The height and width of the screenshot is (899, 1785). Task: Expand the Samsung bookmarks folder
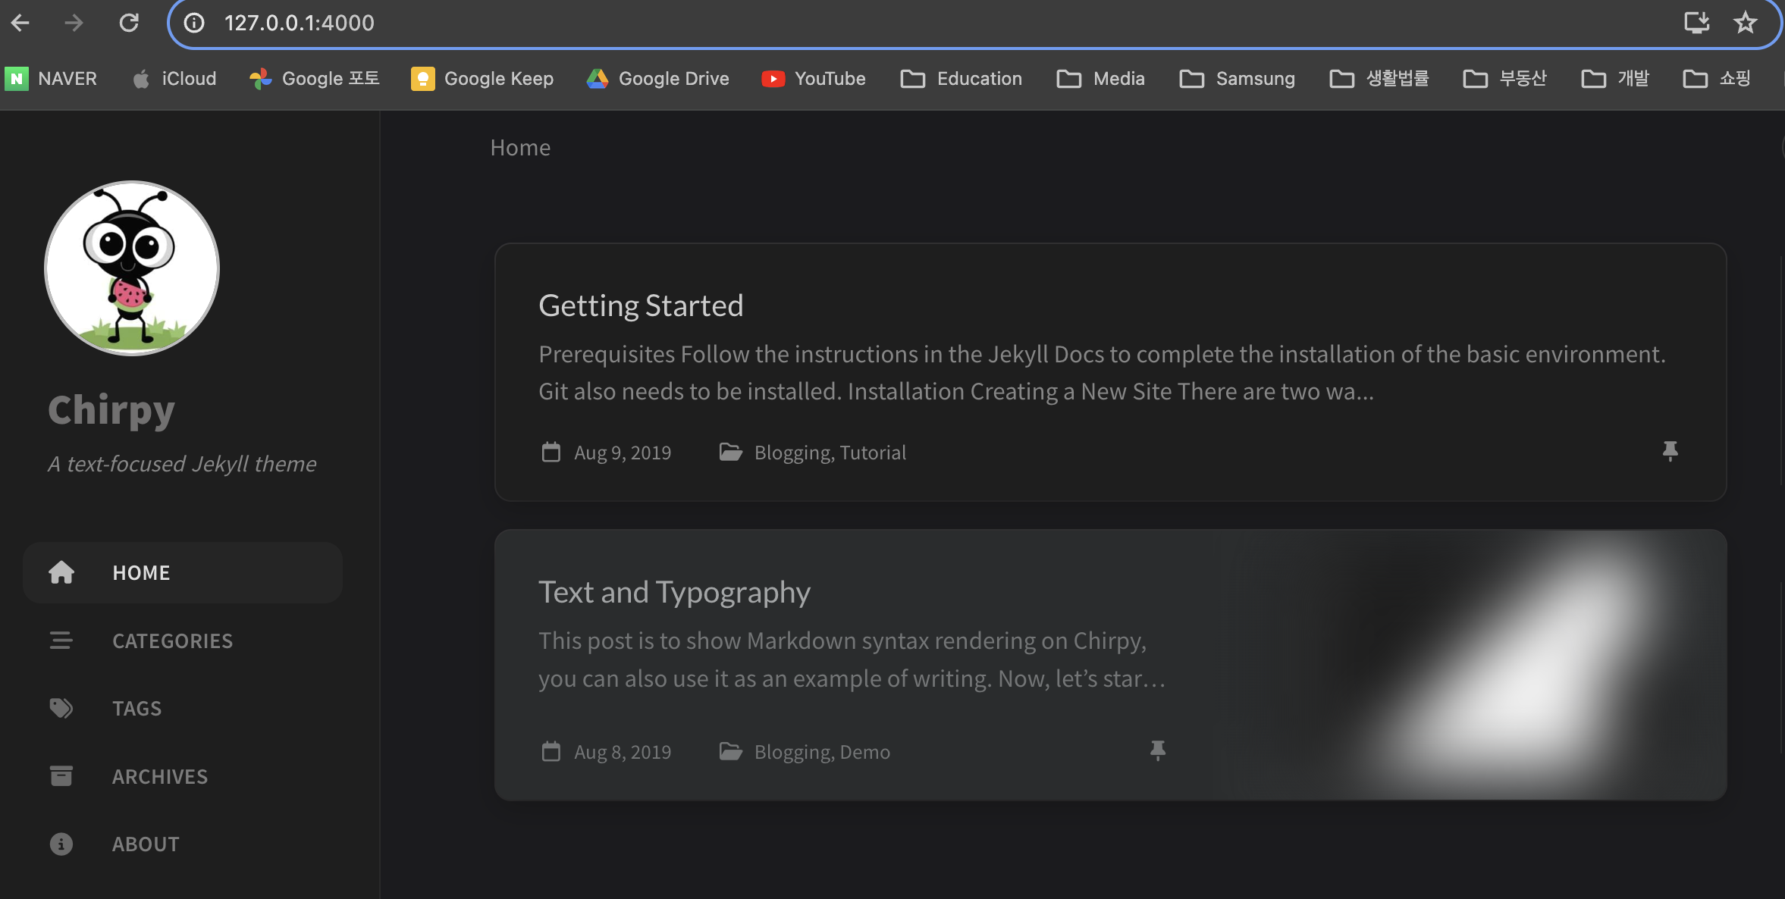click(x=1237, y=79)
